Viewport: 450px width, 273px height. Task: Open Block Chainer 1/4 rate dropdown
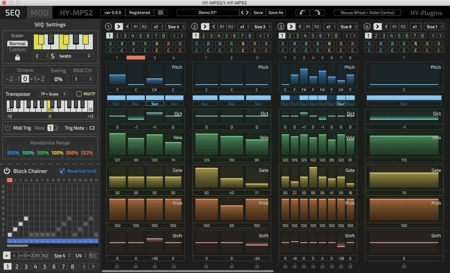pos(80,256)
